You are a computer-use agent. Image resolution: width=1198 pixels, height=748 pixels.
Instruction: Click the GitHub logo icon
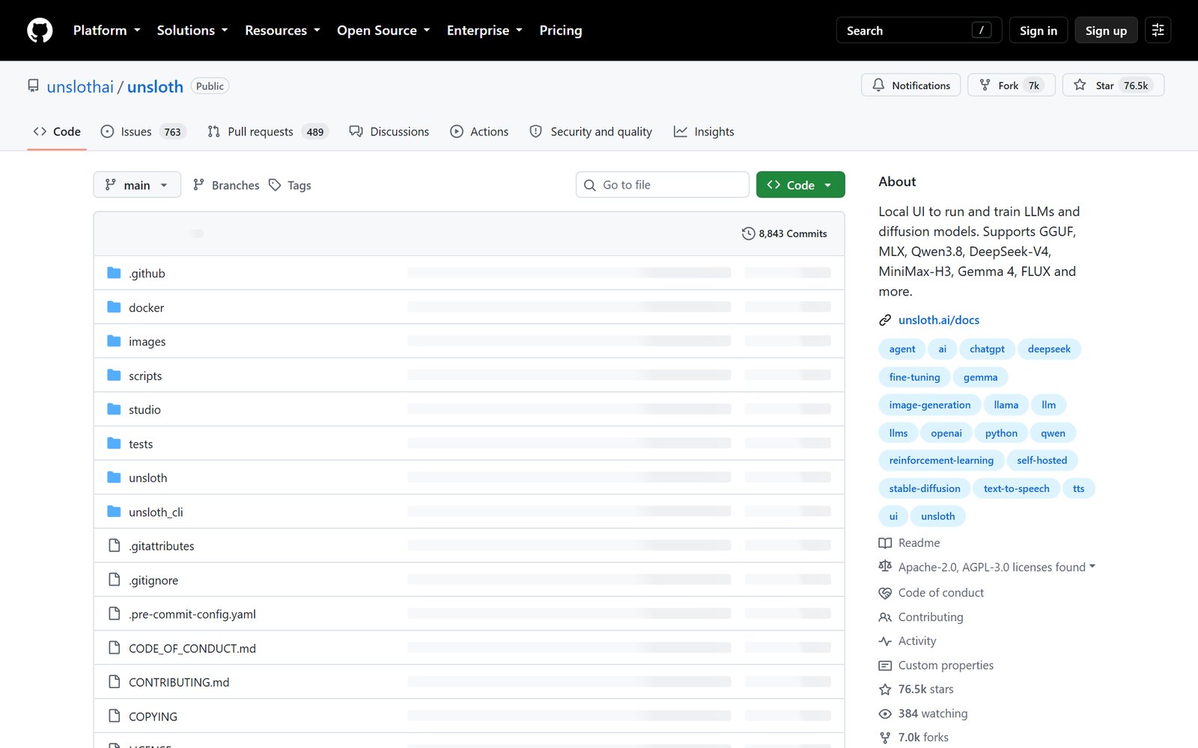[40, 31]
